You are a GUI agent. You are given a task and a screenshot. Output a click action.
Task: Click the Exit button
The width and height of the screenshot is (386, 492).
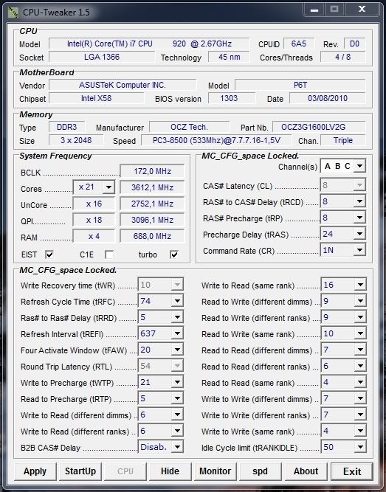pyautogui.click(x=352, y=471)
